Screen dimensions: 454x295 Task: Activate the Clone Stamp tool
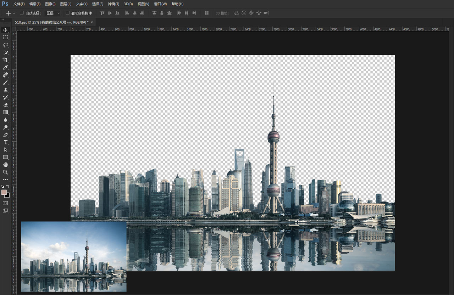5,90
